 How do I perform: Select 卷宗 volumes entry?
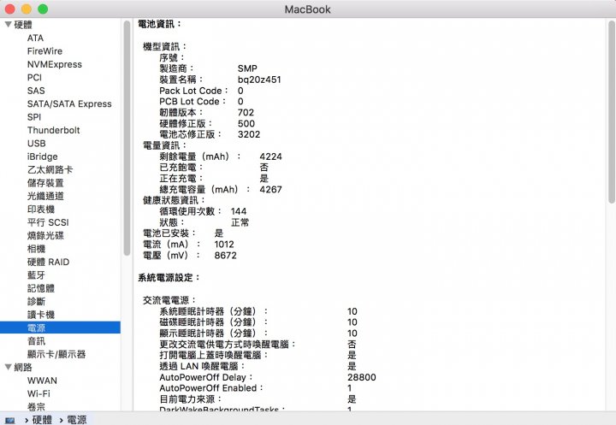pos(37,406)
